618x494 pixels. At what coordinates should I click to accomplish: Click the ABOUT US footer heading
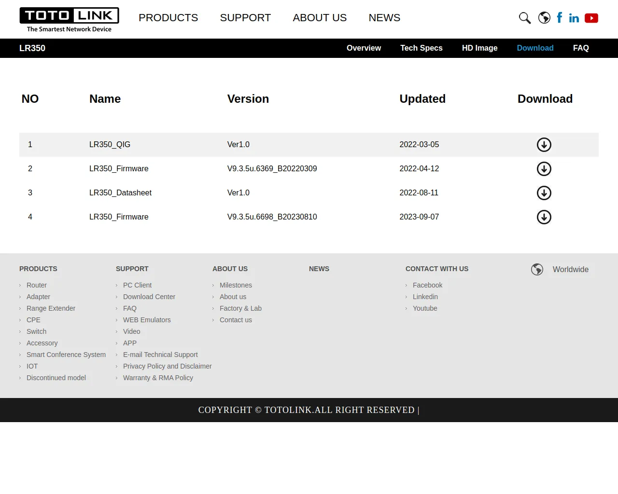230,269
